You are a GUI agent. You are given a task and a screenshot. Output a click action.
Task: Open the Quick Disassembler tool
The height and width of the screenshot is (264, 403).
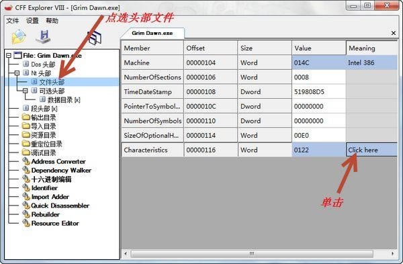[60, 206]
